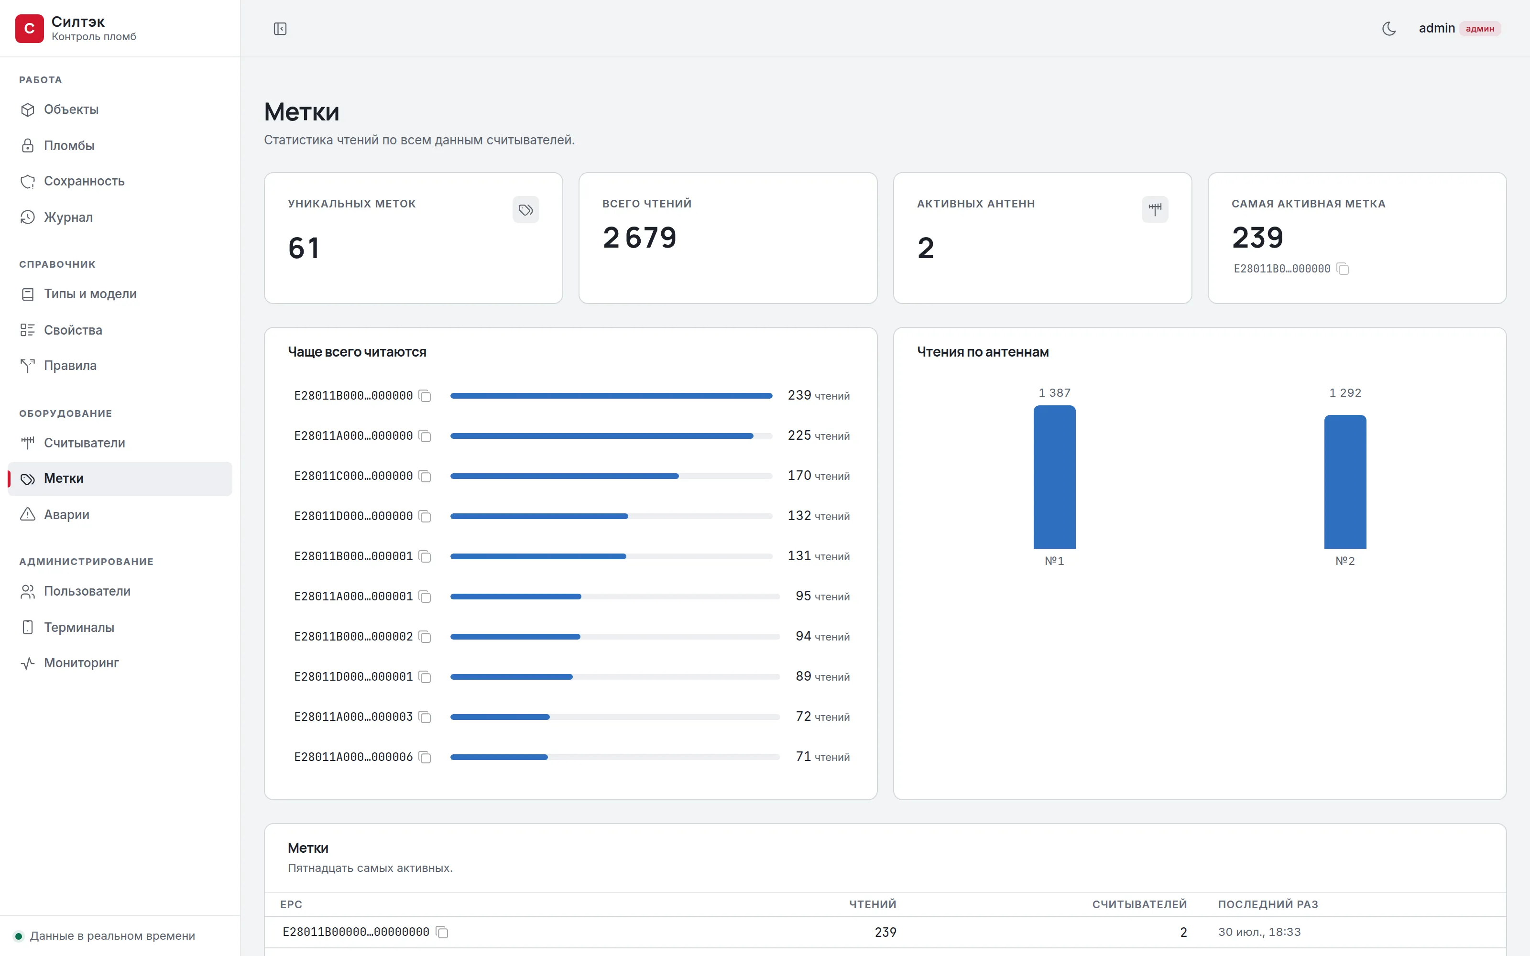Toggle dark mode with the moon icon
This screenshot has height=956, width=1530.
click(1388, 29)
